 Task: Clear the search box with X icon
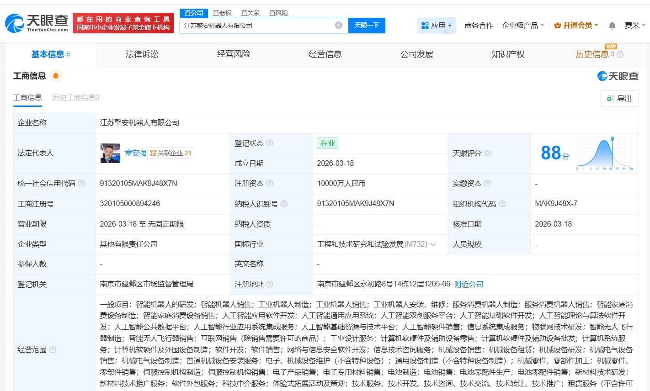[x=338, y=25]
